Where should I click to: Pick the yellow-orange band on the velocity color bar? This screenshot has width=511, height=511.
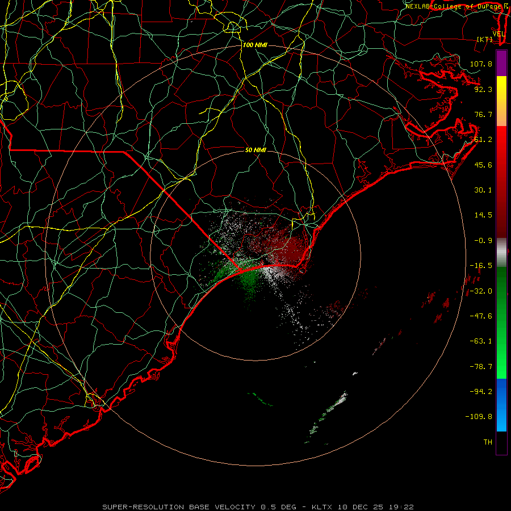coord(501,101)
